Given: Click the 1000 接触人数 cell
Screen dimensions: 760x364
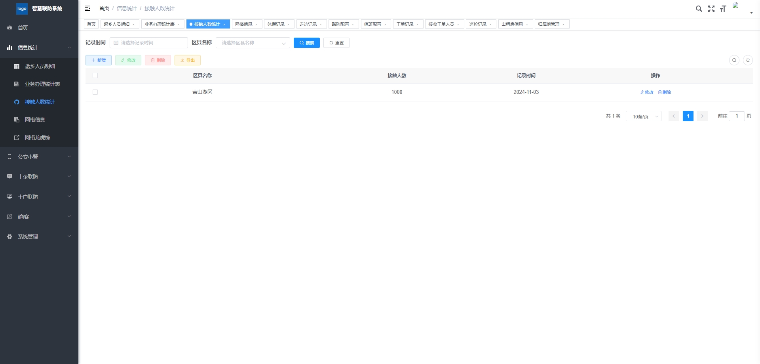Looking at the screenshot, I should point(397,92).
